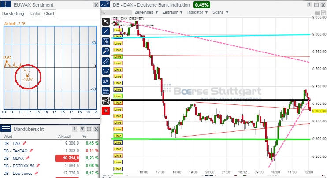Activate the magnifier zoom tool
This screenshot has width=327, height=178.
pos(105,51)
